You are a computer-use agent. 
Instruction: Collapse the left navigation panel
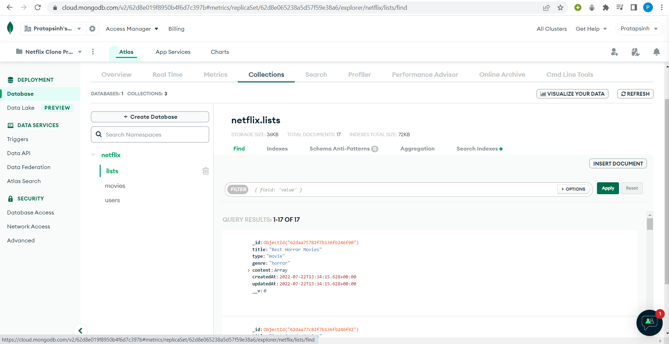tap(80, 330)
